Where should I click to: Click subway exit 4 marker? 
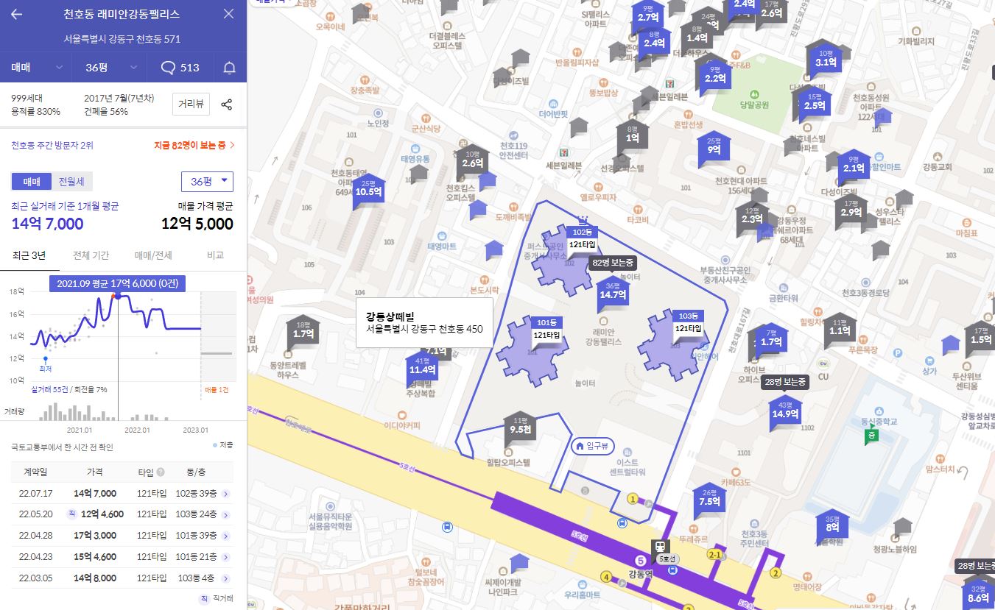tap(606, 577)
